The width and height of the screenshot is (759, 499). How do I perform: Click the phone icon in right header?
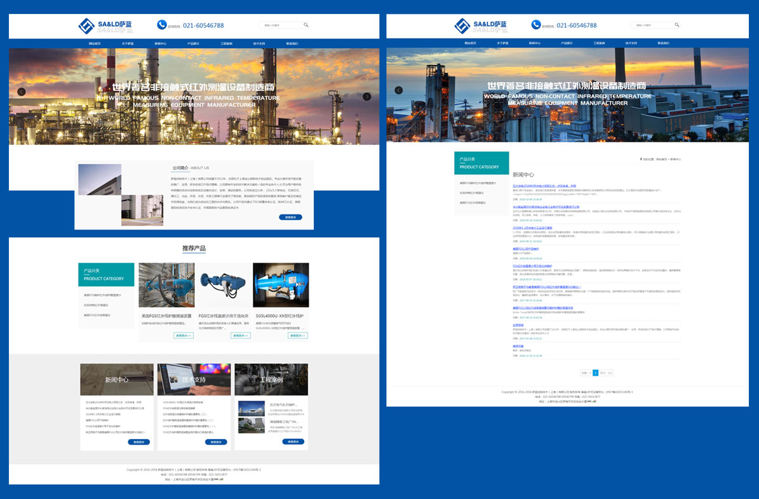click(x=536, y=25)
